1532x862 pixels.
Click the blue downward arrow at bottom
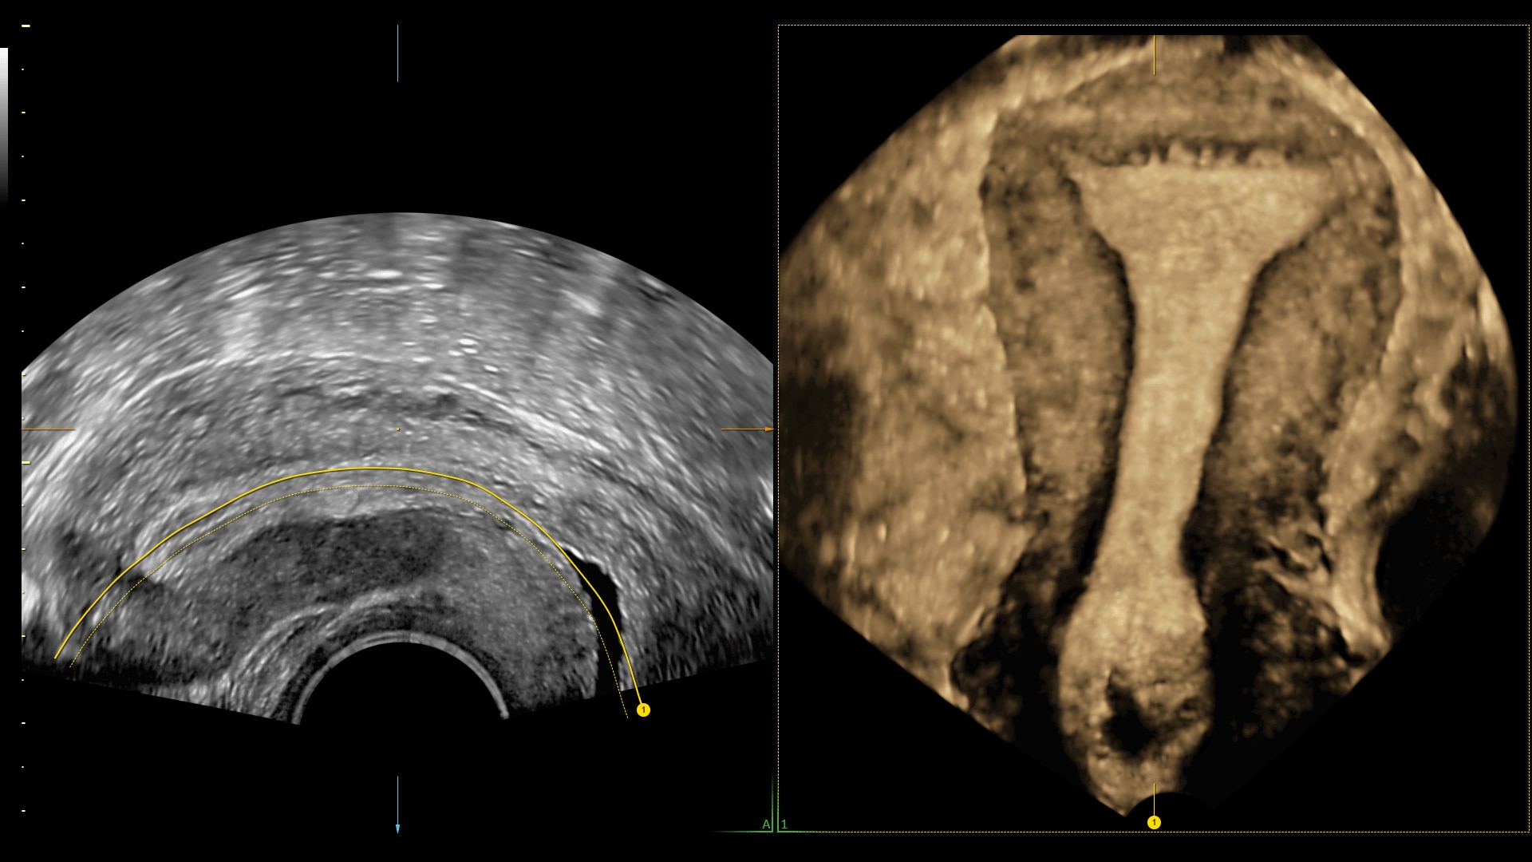[x=397, y=828]
